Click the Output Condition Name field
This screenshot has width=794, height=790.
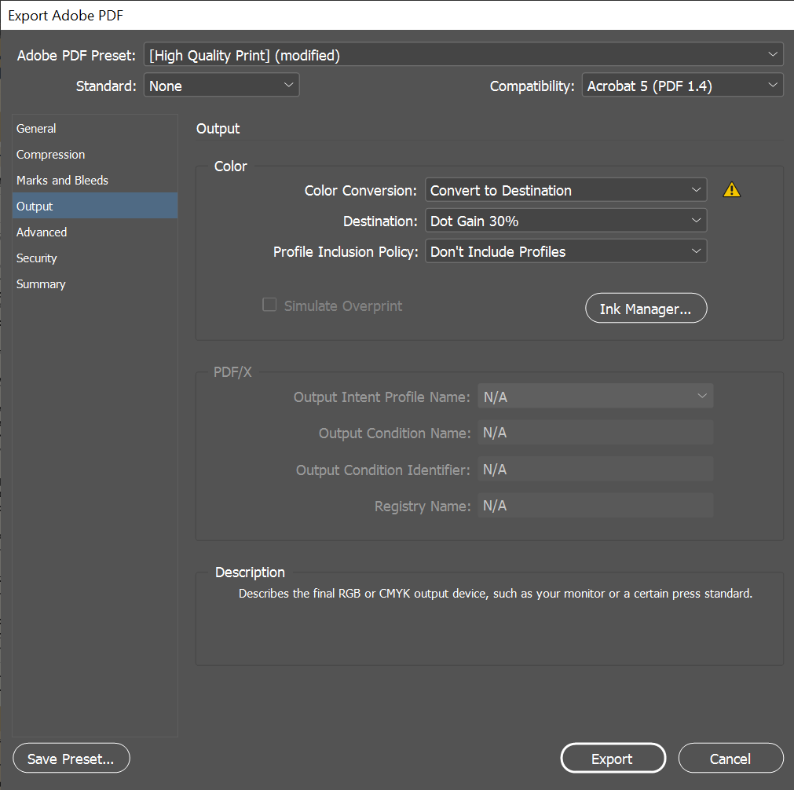click(595, 433)
